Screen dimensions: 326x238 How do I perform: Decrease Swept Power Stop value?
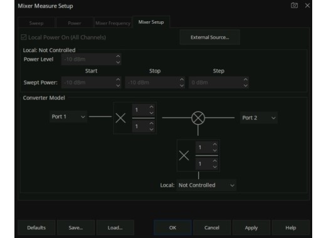(x=182, y=85)
